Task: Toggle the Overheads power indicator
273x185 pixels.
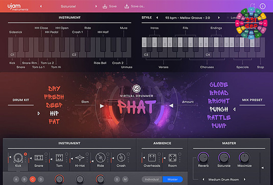Action: [159, 154]
